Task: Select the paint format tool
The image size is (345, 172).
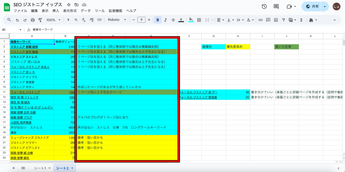Action: pos(40,20)
